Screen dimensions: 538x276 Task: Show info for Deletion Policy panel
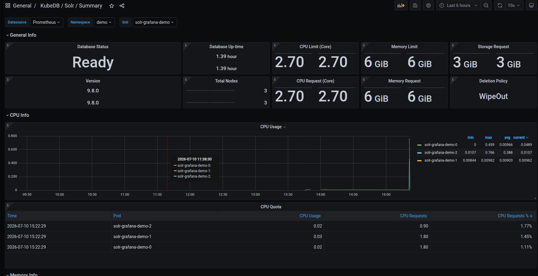tap(453, 79)
